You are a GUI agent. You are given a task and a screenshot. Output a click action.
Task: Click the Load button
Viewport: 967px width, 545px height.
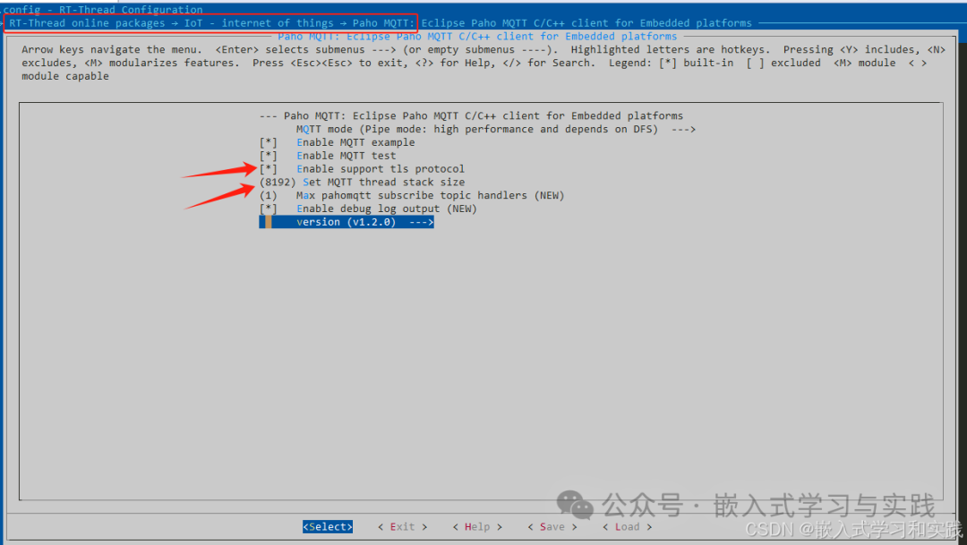point(627,526)
